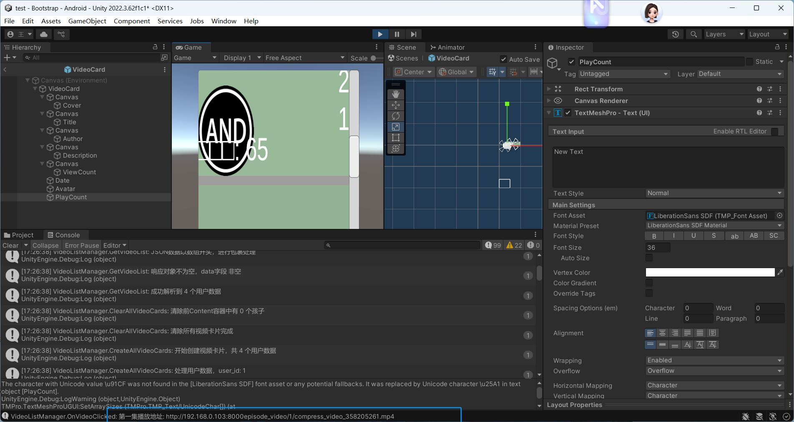
Task: Open the Center pivot mode button
Action: point(413,72)
